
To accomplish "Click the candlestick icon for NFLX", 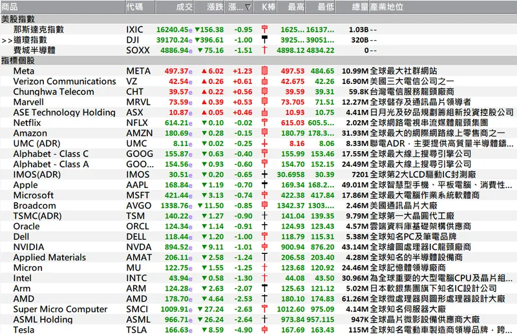I will (x=264, y=123).
